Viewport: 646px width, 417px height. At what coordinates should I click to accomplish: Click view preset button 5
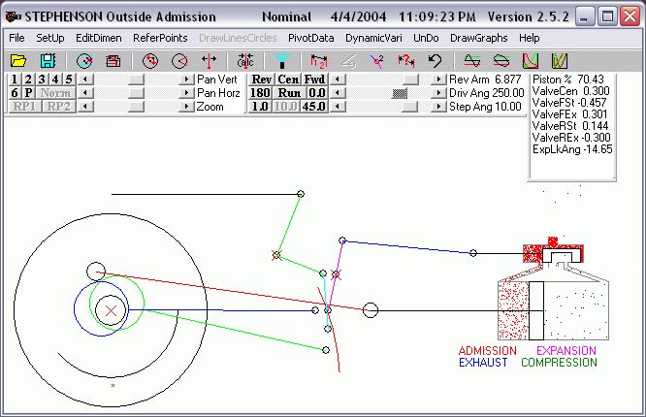click(69, 80)
